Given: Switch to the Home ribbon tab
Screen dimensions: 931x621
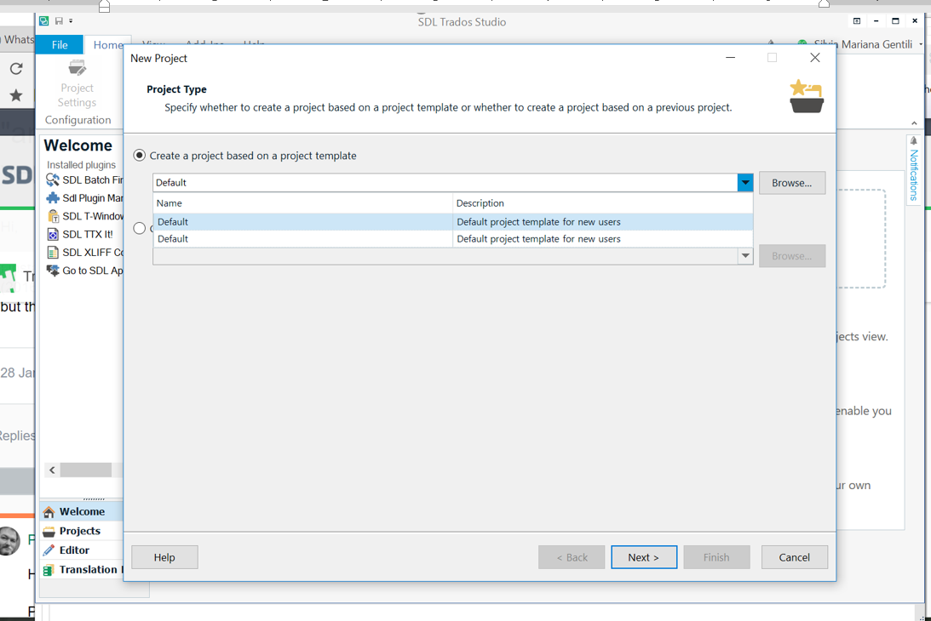Looking at the screenshot, I should [108, 45].
